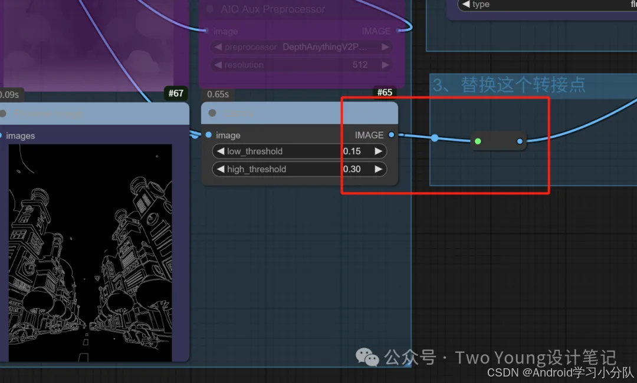Click the IMAGE output label on Canny
This screenshot has width=637, height=383.
point(369,135)
